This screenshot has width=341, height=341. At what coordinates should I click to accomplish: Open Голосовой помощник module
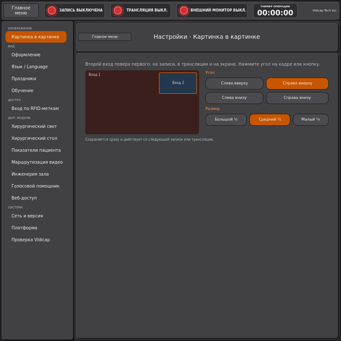(36, 186)
